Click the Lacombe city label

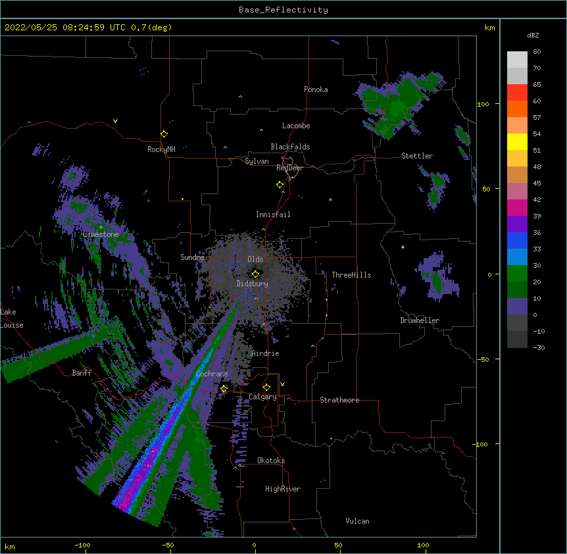click(x=296, y=126)
